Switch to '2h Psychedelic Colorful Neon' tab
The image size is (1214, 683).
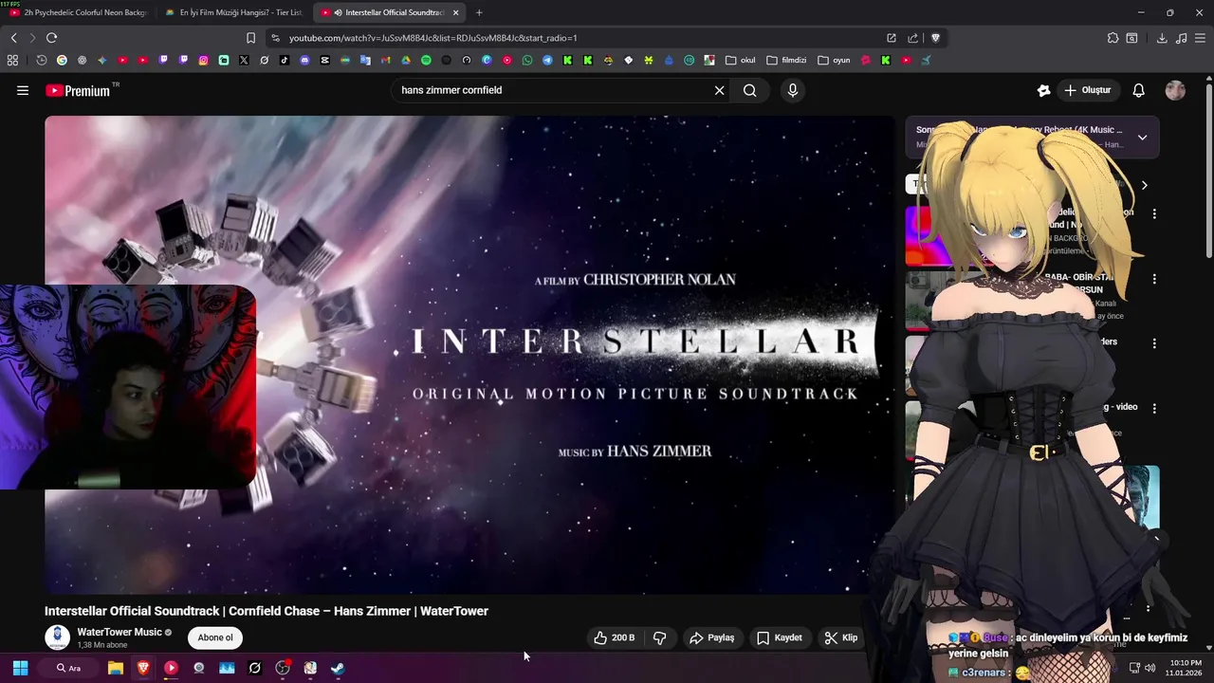pyautogui.click(x=78, y=12)
